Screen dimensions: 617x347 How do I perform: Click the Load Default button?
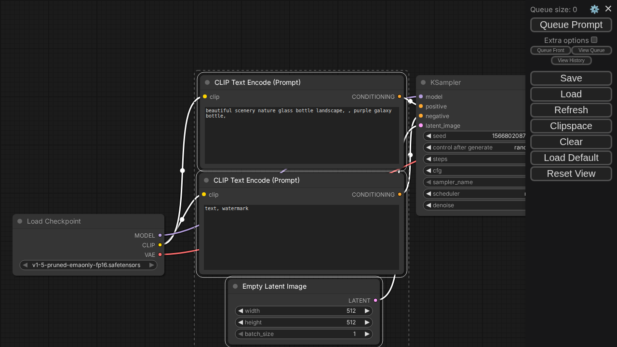(x=571, y=158)
